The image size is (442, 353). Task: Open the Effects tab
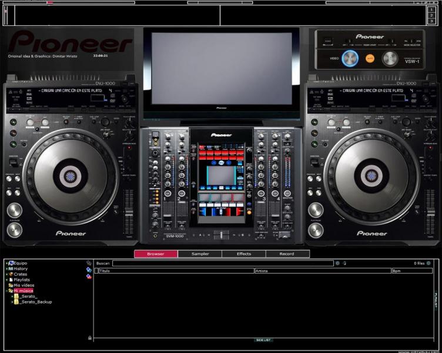pyautogui.click(x=244, y=254)
